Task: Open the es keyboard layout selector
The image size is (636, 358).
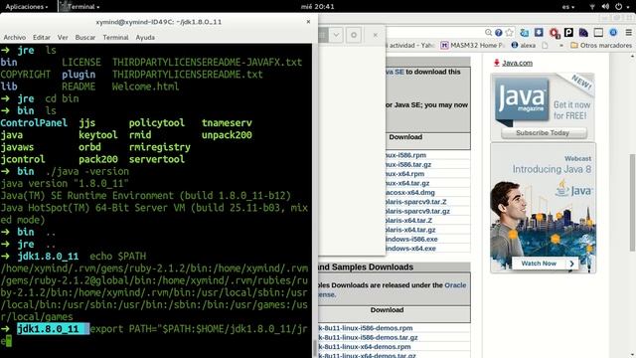Action: 567,7
